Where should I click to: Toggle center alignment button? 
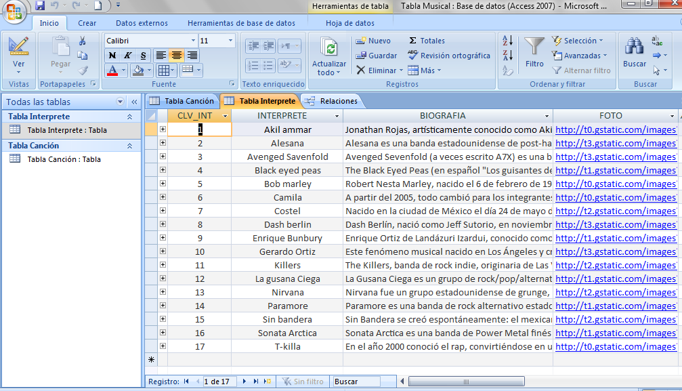[176, 56]
